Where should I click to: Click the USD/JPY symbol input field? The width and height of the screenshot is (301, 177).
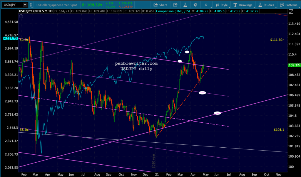tap(12, 5)
